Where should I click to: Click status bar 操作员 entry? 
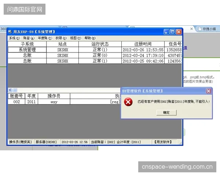21,142
